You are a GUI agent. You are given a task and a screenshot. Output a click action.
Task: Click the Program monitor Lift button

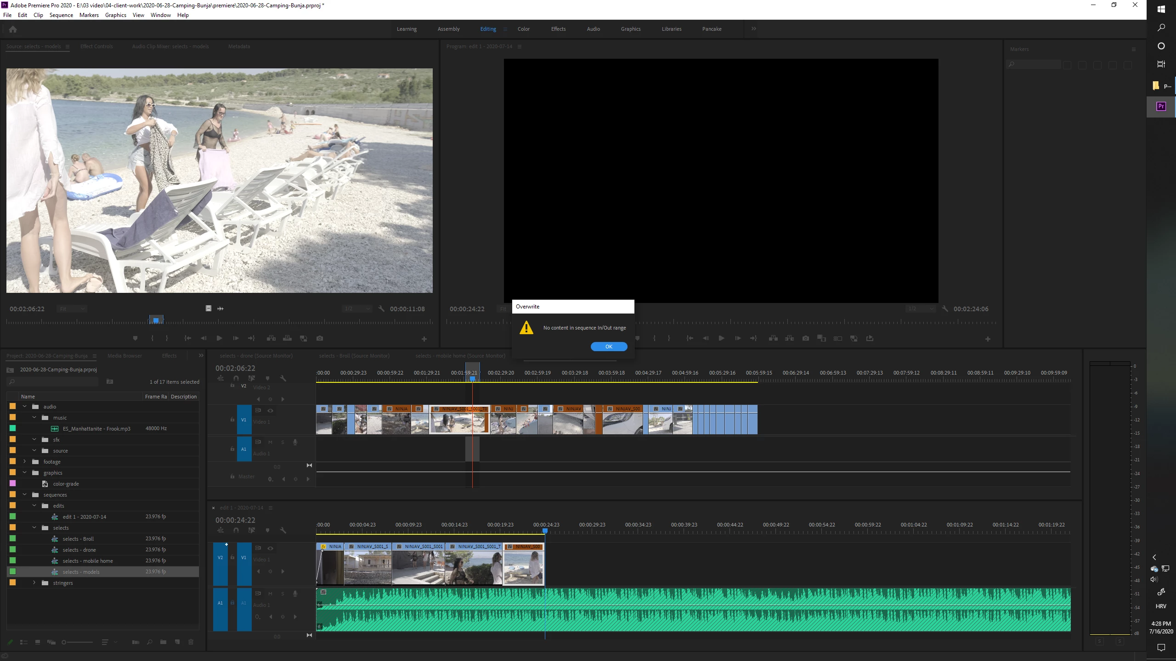(774, 338)
